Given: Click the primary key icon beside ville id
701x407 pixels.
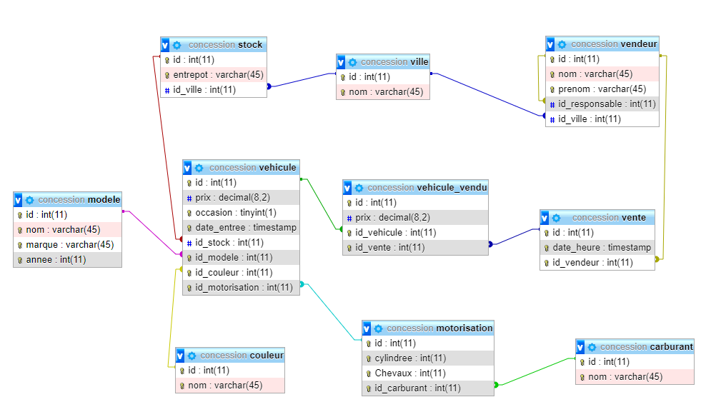Looking at the screenshot, I should [343, 77].
